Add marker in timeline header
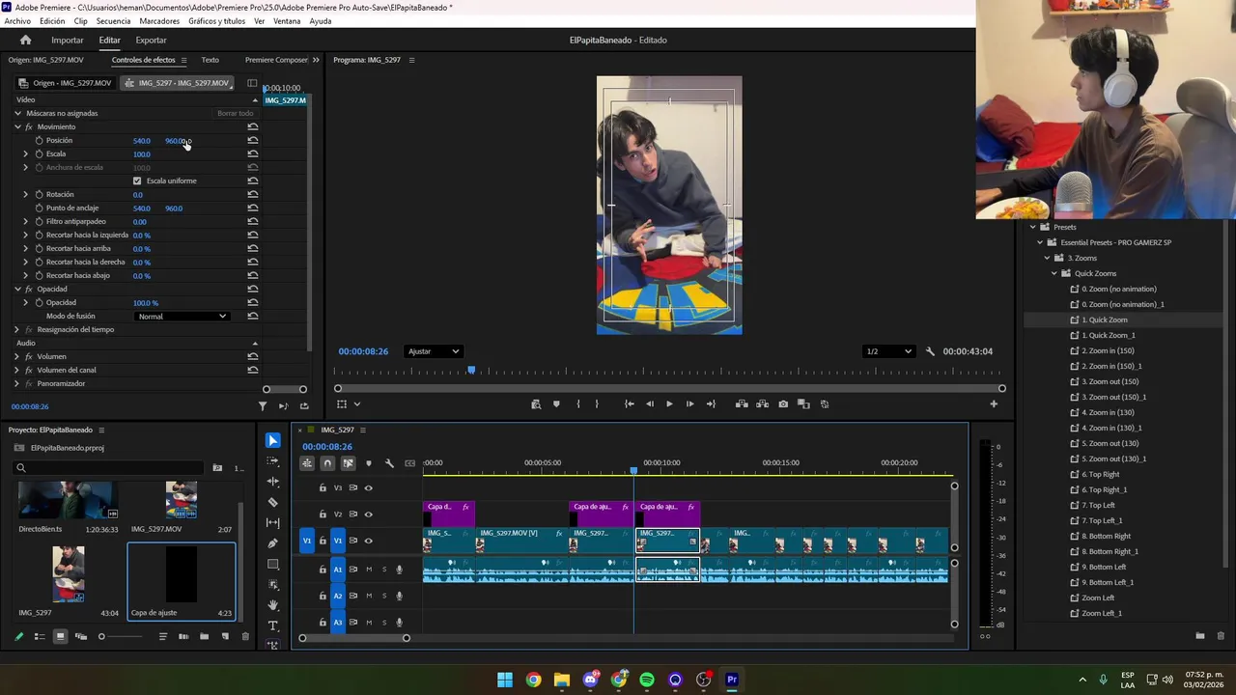This screenshot has width=1236, height=695. pyautogui.click(x=368, y=463)
